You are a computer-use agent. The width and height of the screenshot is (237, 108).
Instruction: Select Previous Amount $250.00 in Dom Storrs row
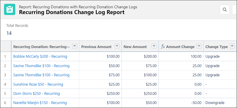pyautogui.click(x=100, y=94)
